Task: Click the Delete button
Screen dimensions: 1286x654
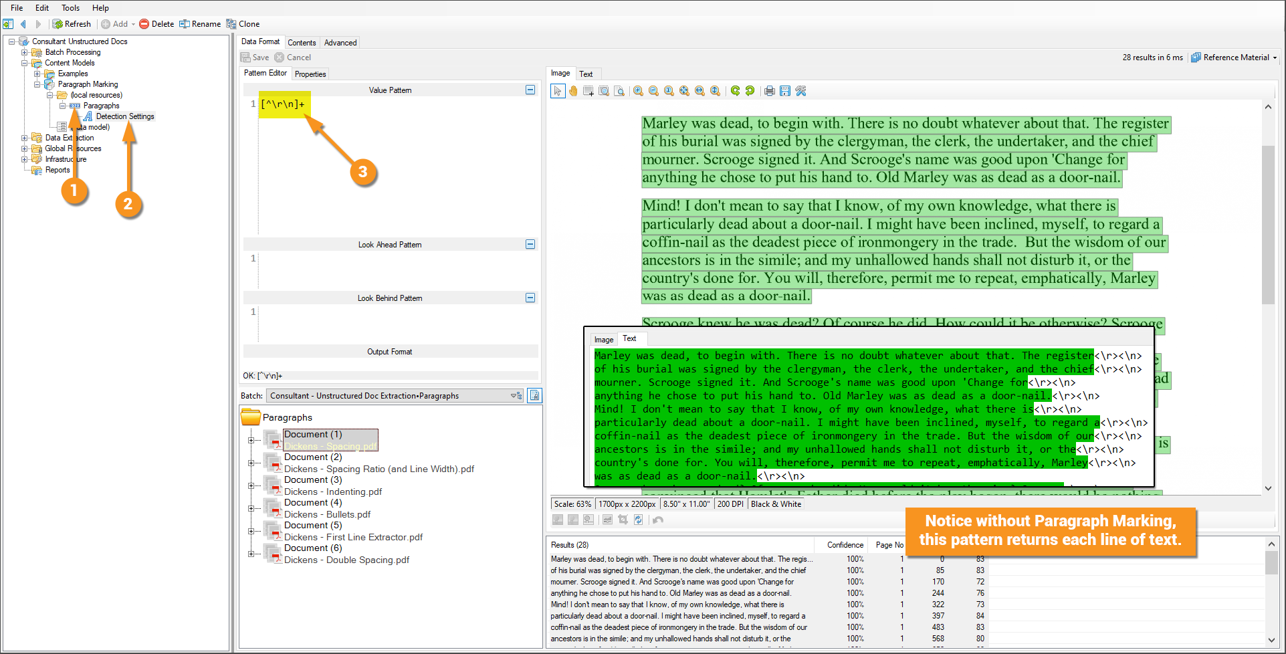Action: pos(156,24)
